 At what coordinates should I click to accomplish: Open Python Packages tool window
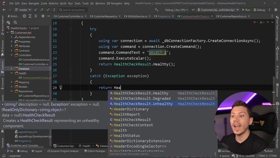[95, 151]
